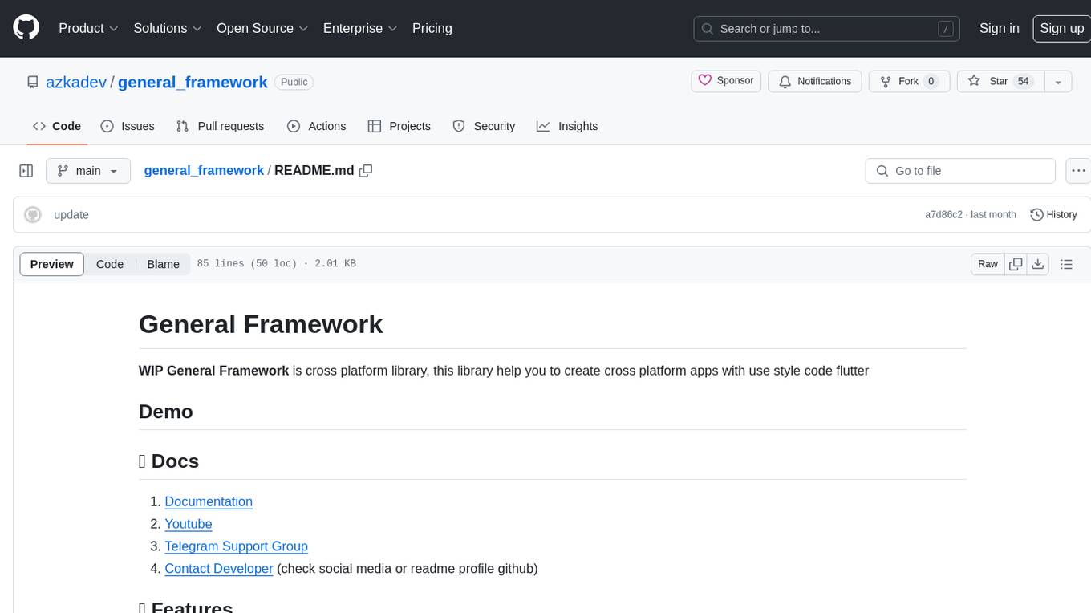Open the azkadev owner profile
The width and height of the screenshot is (1091, 613).
tap(75, 82)
